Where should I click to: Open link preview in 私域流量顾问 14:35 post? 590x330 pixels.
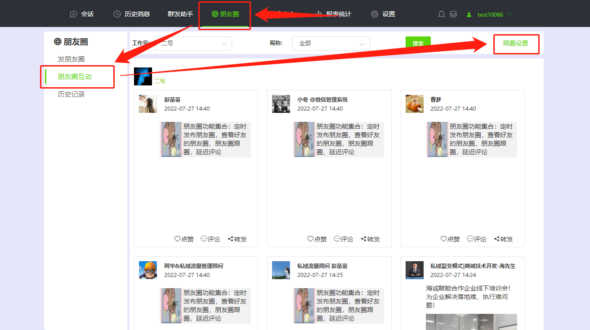tap(339, 306)
